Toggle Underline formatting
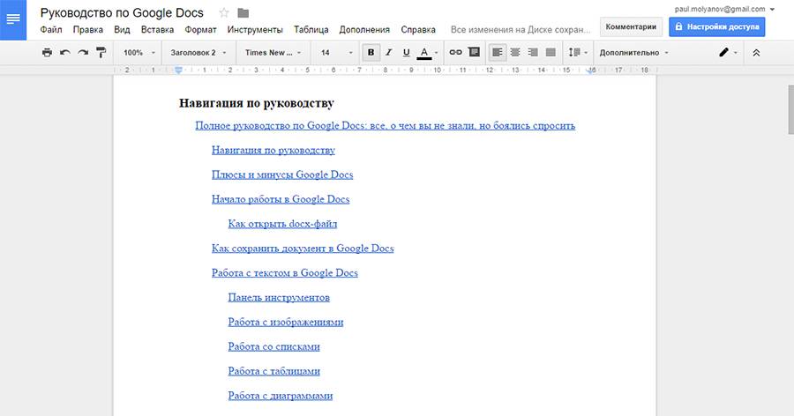Viewport: 794px width, 416px height. click(x=406, y=53)
